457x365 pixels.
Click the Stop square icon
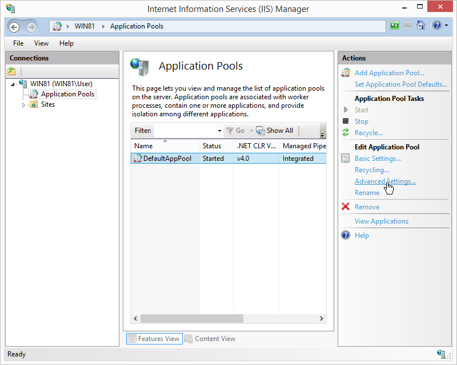pyautogui.click(x=346, y=121)
